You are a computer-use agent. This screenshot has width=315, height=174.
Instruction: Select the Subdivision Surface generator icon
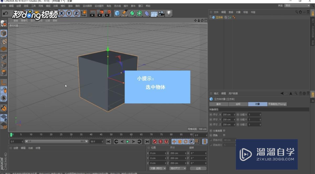[132, 13]
